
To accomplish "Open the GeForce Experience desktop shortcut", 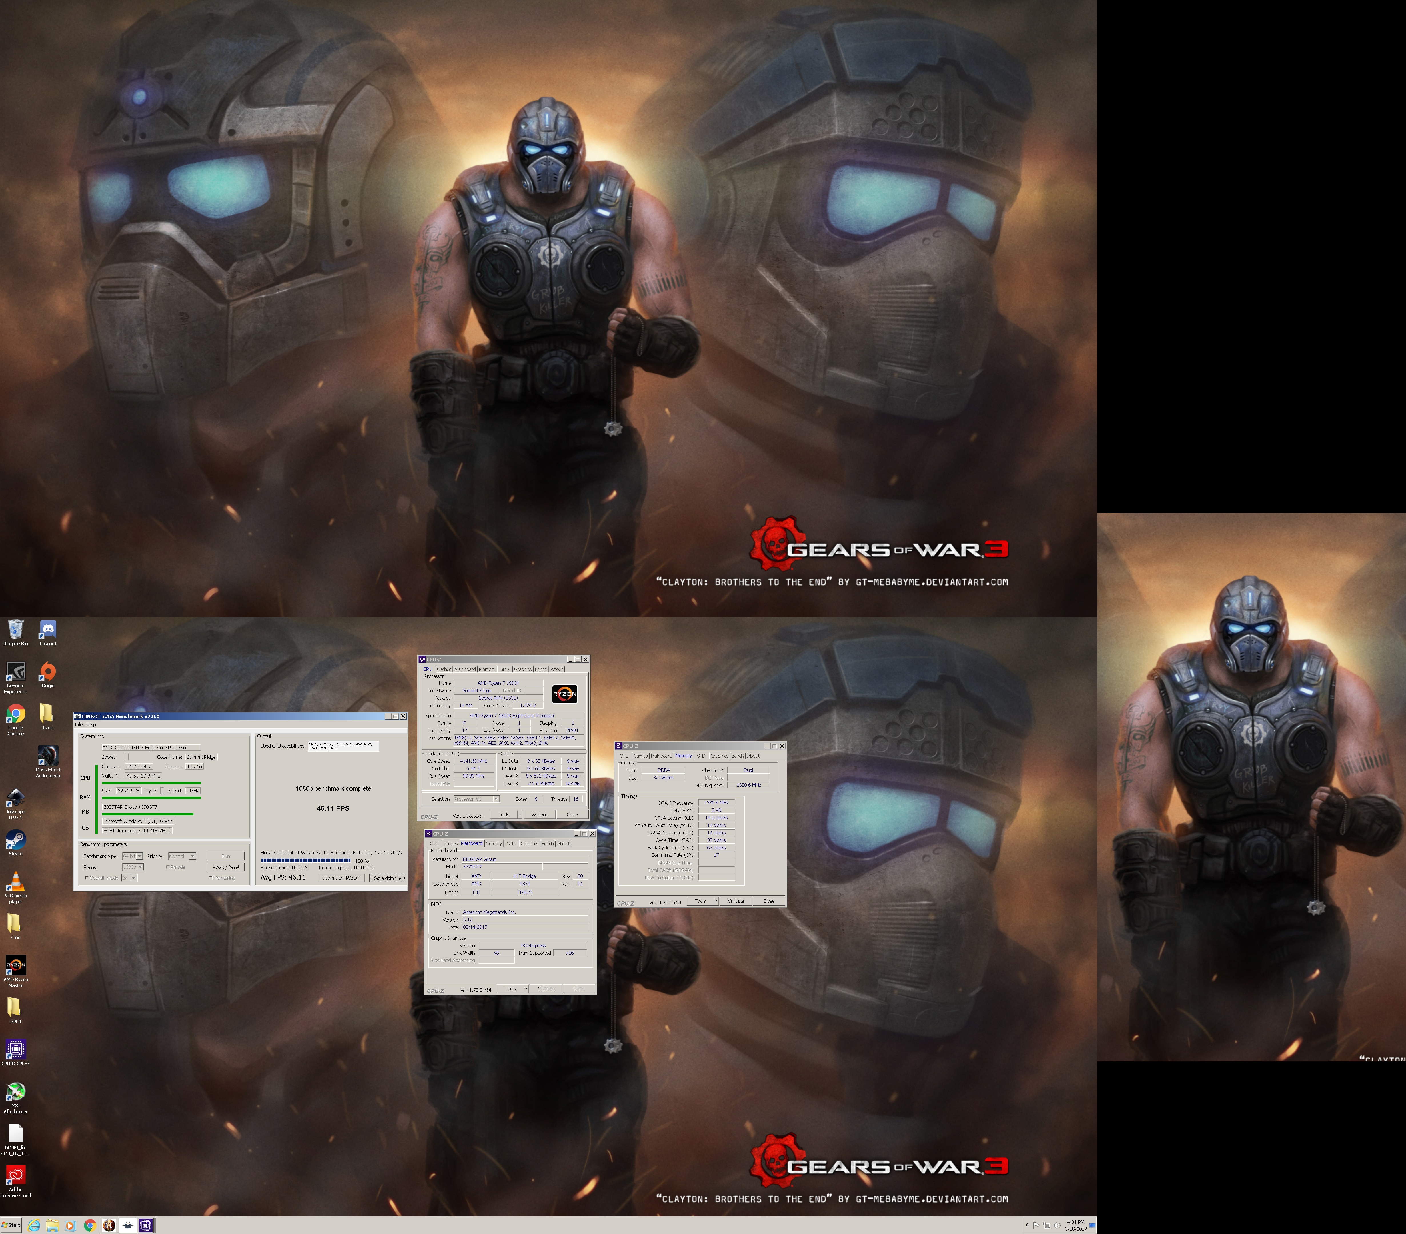I will 16,678.
